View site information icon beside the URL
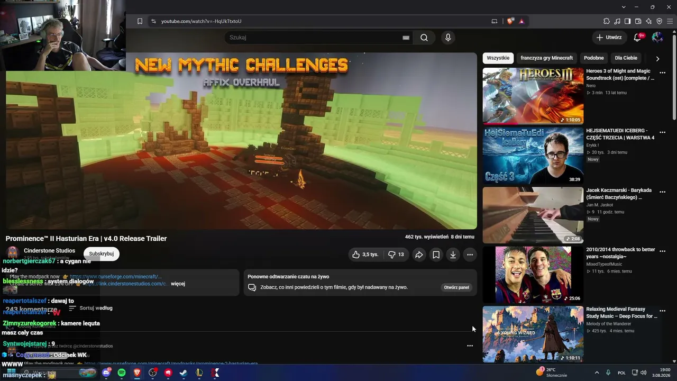The width and height of the screenshot is (677, 381). pos(153,21)
